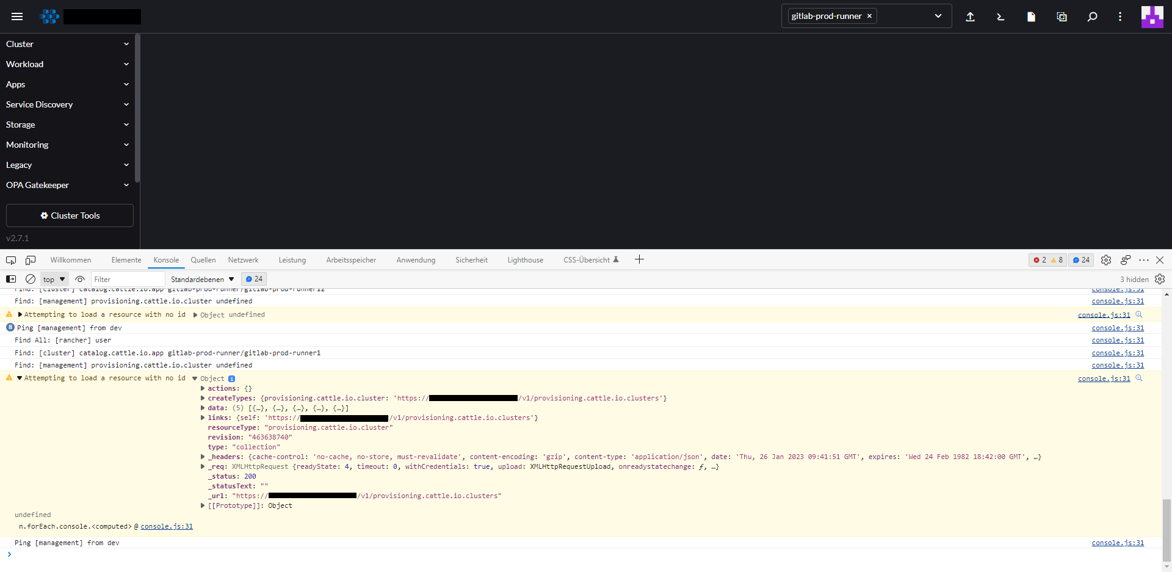Open the Standardebenen log level dropdown
The image size is (1172, 572).
201,279
